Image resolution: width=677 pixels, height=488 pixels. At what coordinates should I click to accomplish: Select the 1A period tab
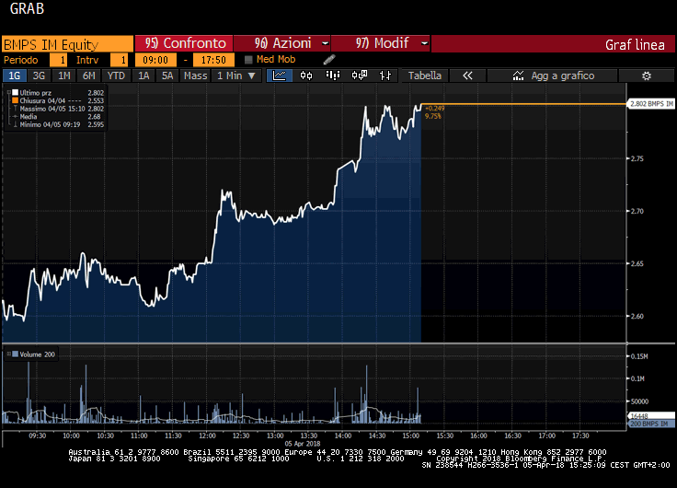click(x=143, y=76)
